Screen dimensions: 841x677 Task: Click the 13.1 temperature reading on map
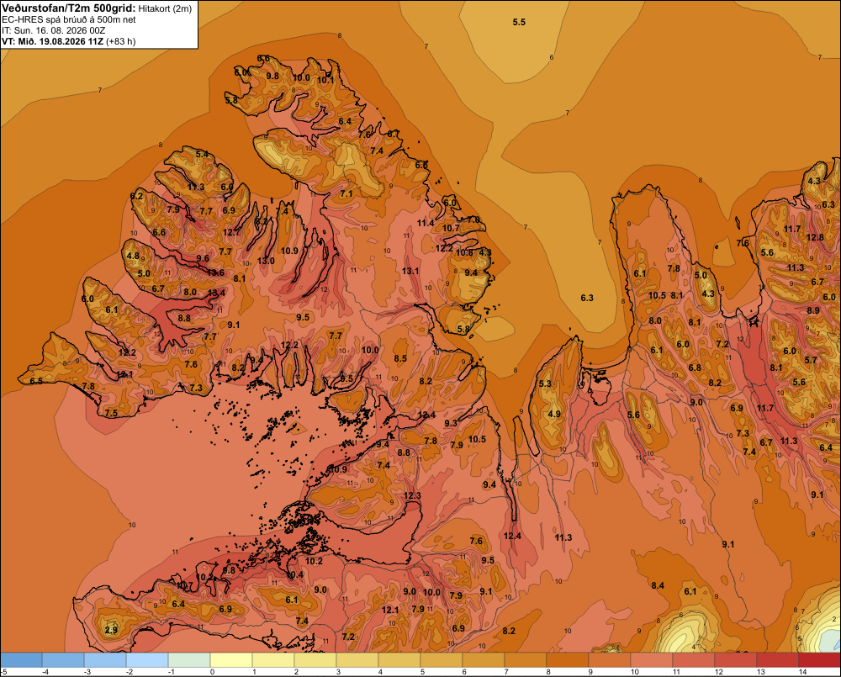click(410, 271)
